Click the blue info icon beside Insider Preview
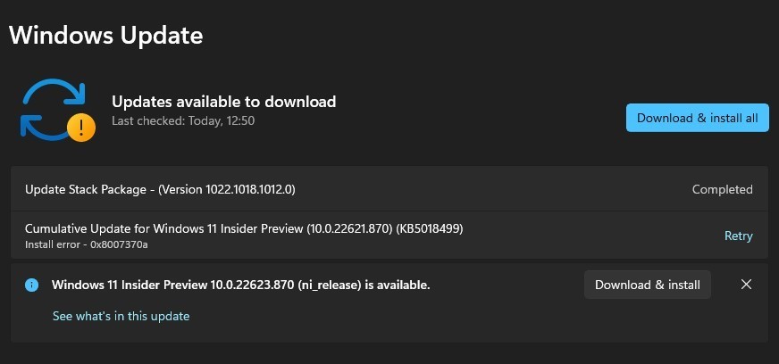This screenshot has width=779, height=364. pos(32,285)
